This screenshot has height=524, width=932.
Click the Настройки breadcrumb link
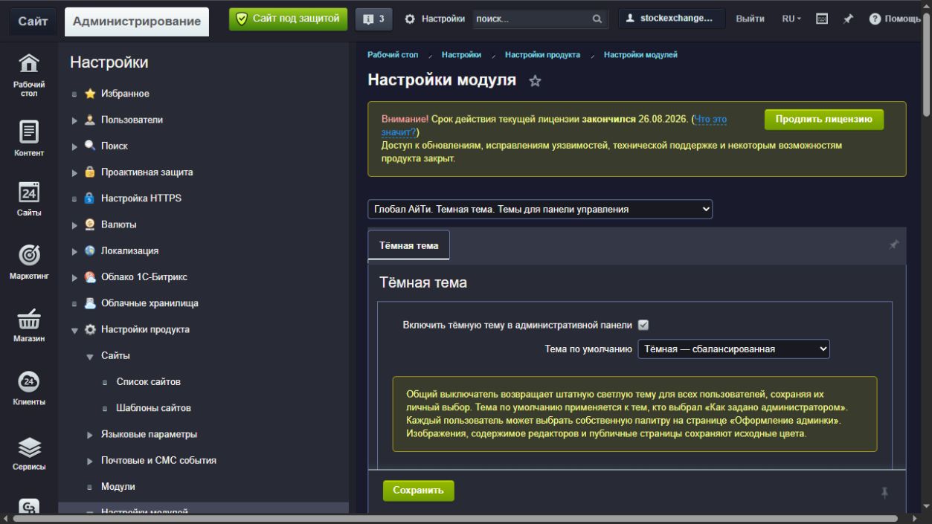pos(461,55)
